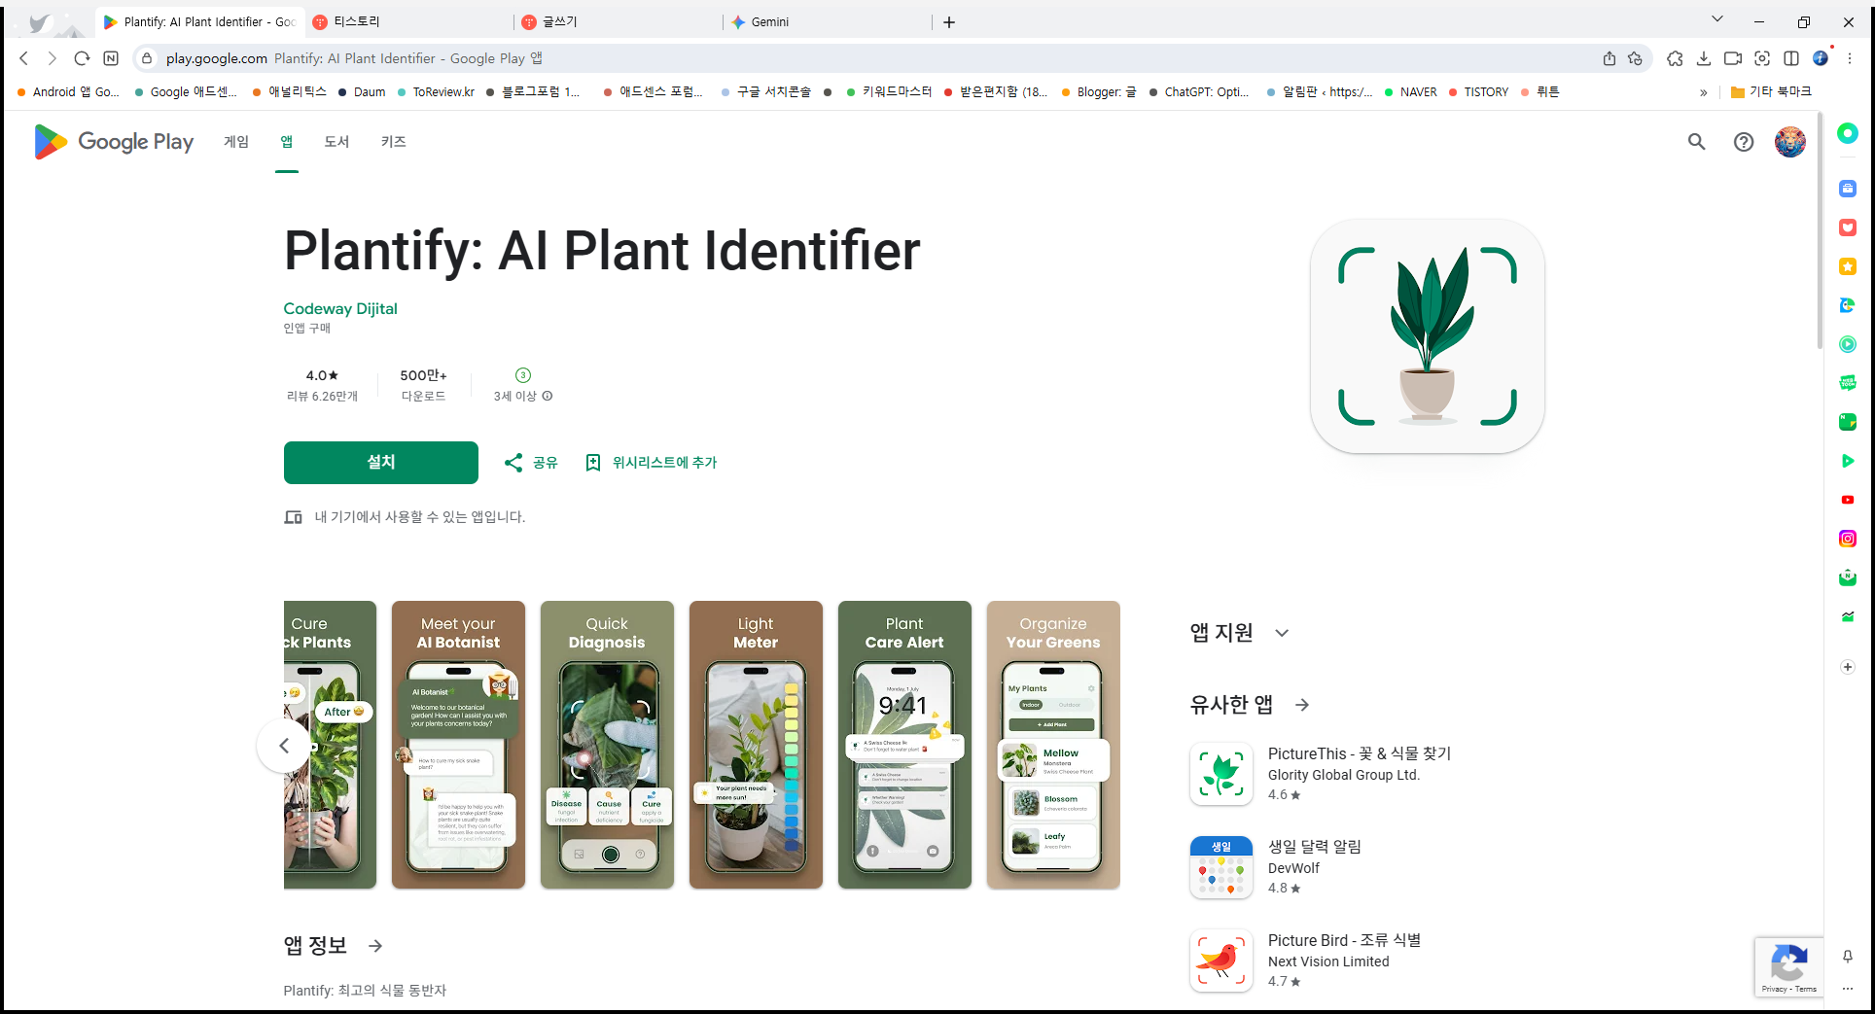1875x1014 pixels.
Task: Reload the page with the refresh icon
Action: 82,58
